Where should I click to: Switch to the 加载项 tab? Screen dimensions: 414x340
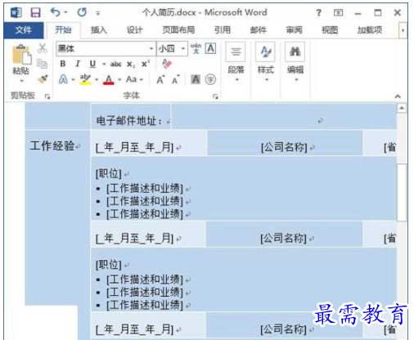[370, 29]
